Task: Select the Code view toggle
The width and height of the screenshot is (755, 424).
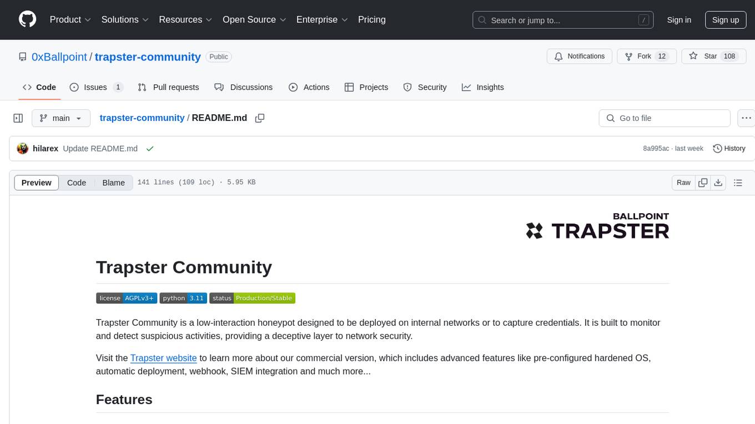Action: [x=77, y=183]
